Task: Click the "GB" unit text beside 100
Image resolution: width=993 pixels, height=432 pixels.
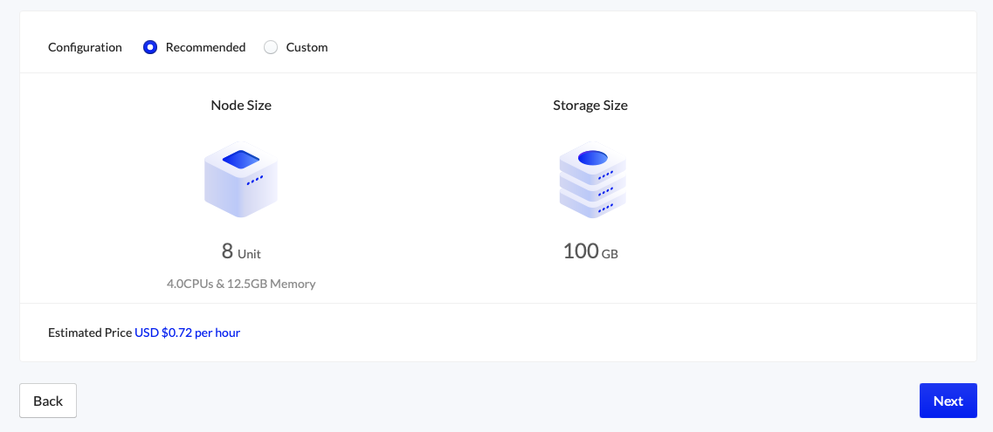Action: pyautogui.click(x=610, y=254)
